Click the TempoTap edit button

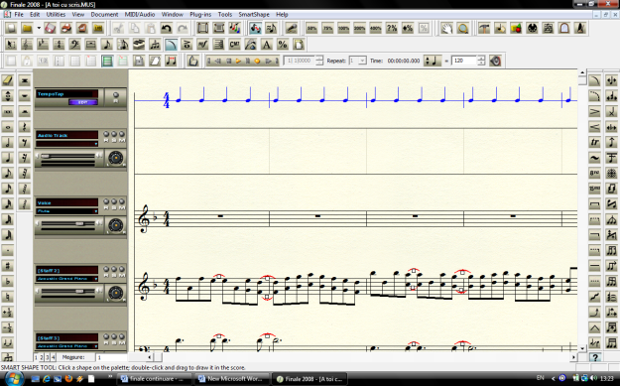[83, 102]
